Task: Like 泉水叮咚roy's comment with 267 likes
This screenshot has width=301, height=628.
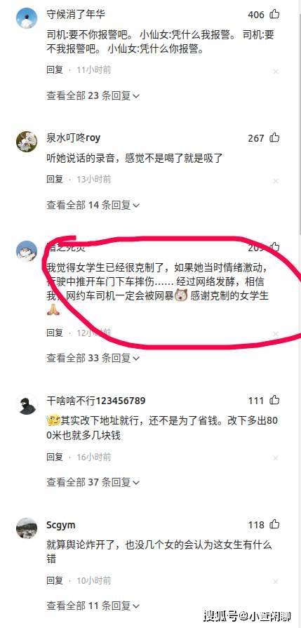Action: pos(274,138)
